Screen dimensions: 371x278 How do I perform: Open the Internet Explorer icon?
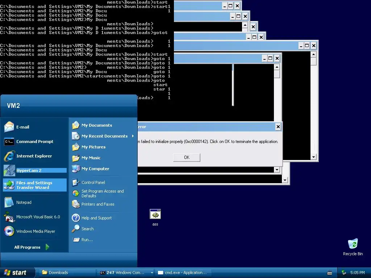9,156
